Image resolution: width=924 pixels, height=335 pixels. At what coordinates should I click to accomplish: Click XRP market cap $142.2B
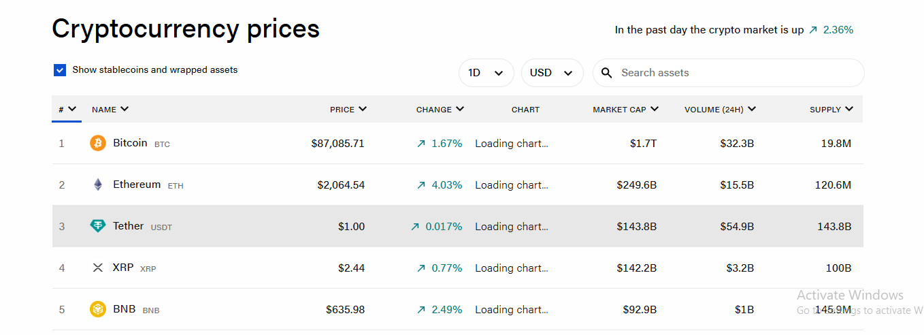click(637, 268)
